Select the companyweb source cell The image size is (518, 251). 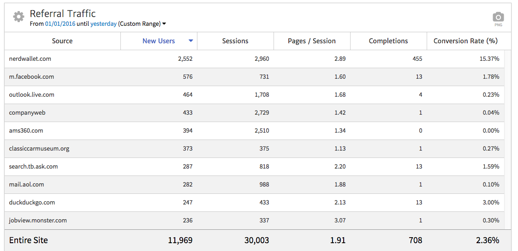(x=27, y=112)
